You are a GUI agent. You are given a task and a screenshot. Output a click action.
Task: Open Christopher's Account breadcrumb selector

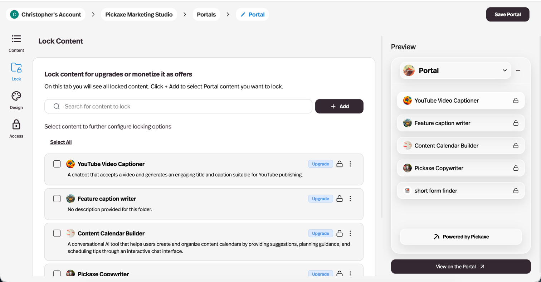[46, 15]
